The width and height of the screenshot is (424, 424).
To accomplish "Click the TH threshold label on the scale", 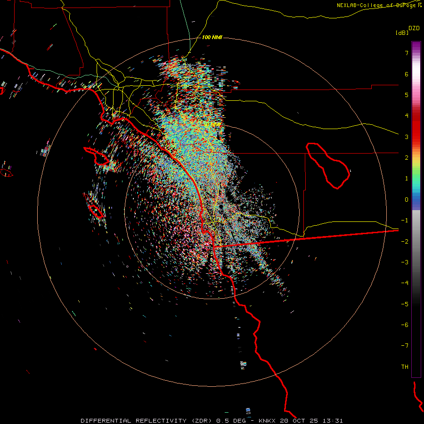I will point(405,367).
